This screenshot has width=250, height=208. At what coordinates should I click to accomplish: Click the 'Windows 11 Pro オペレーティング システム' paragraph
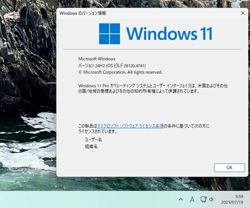click(153, 88)
